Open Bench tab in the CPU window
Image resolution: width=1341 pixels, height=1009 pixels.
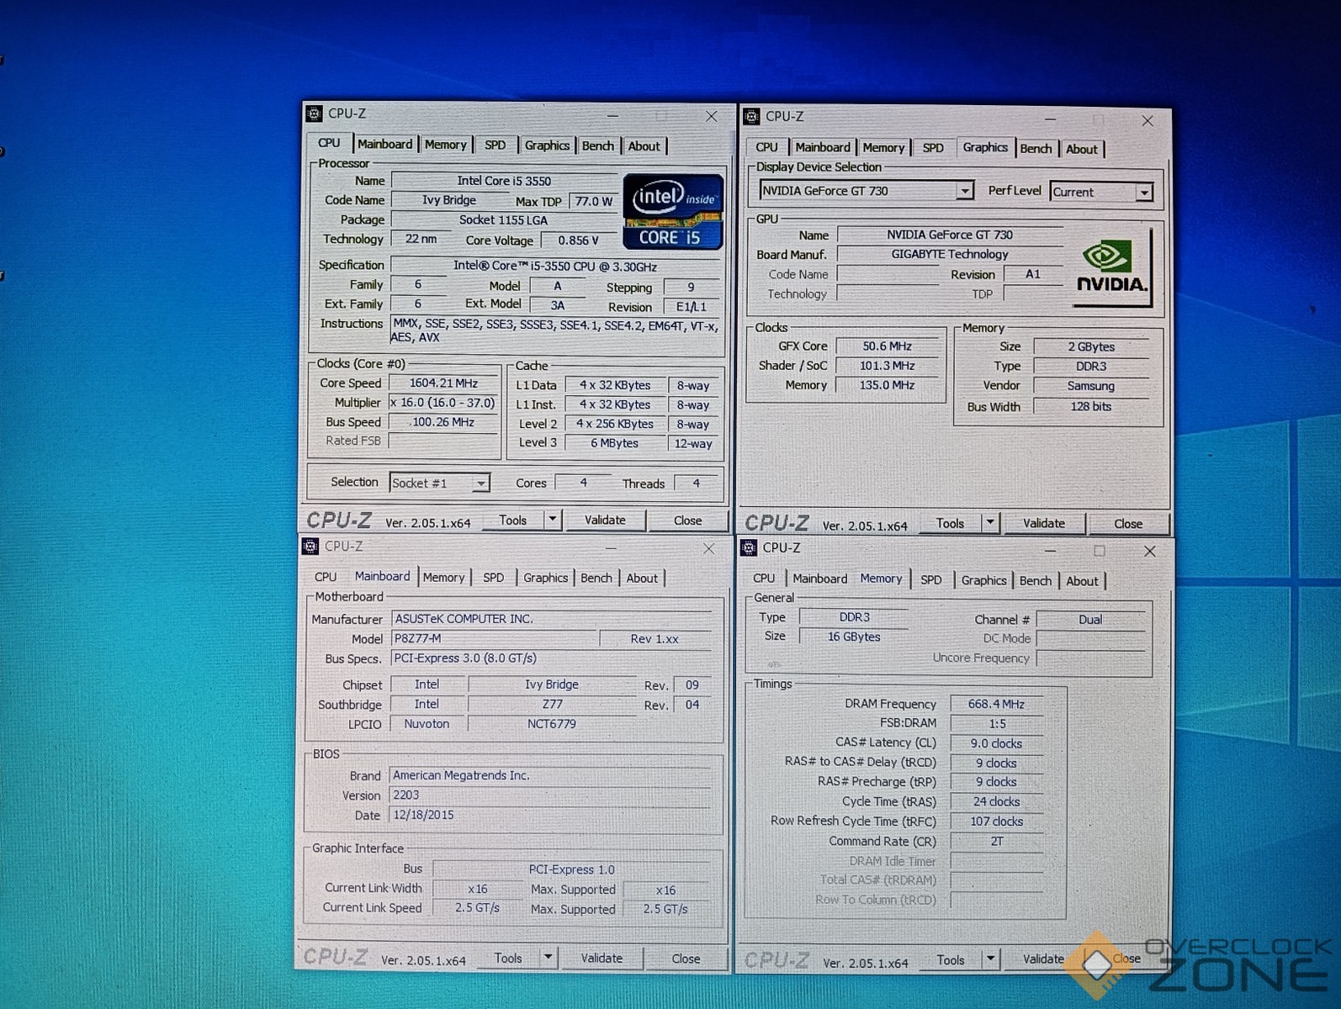(598, 146)
